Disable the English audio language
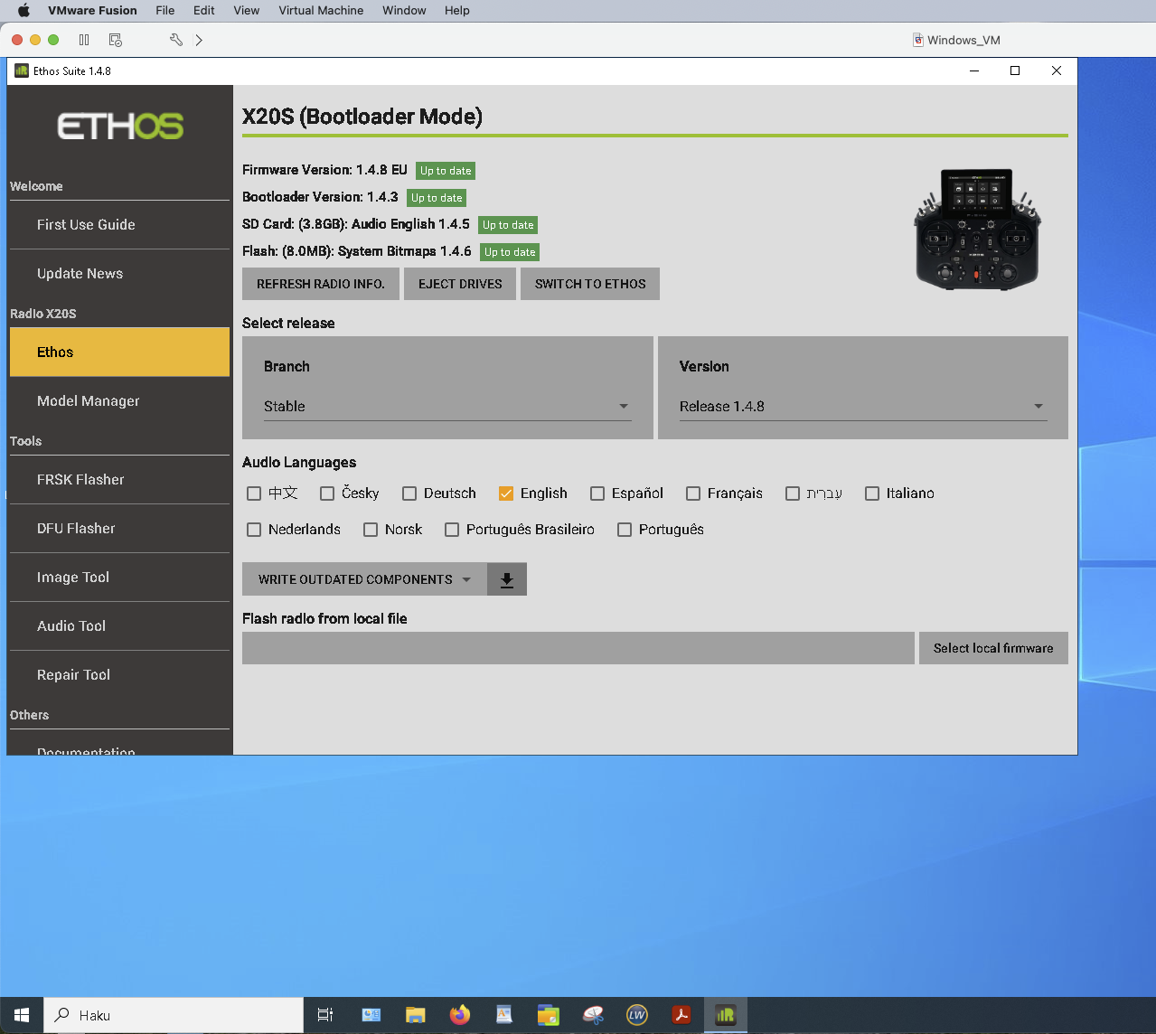Screen dimensions: 1156x1034 point(506,493)
